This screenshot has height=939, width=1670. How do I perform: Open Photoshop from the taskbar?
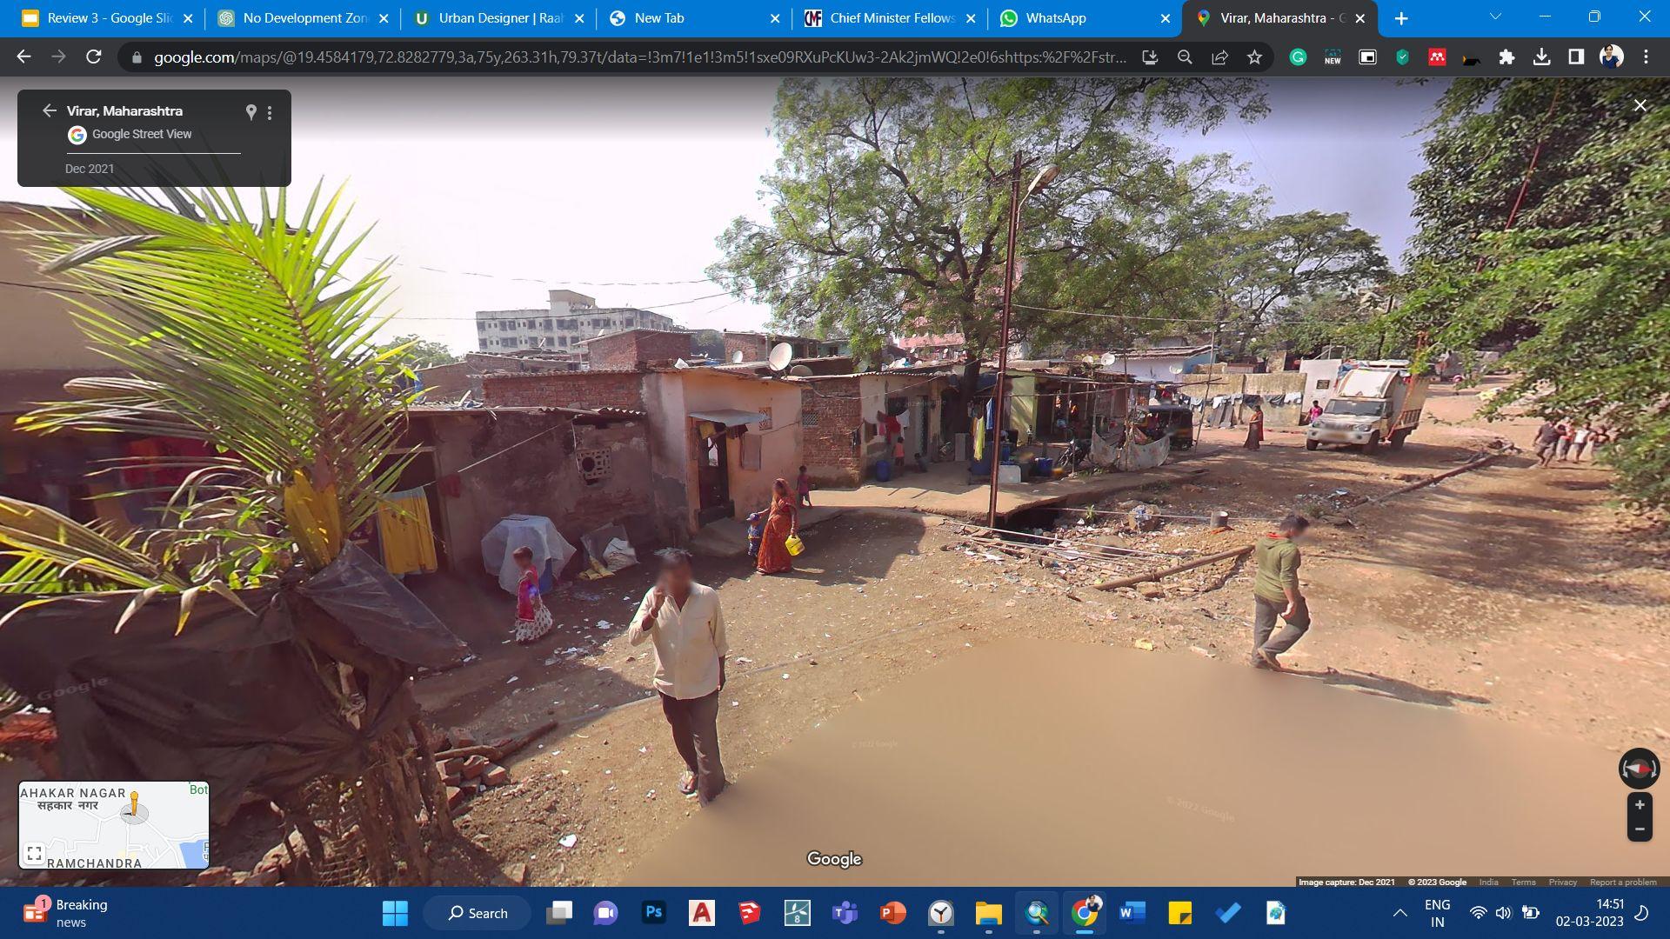(x=653, y=912)
